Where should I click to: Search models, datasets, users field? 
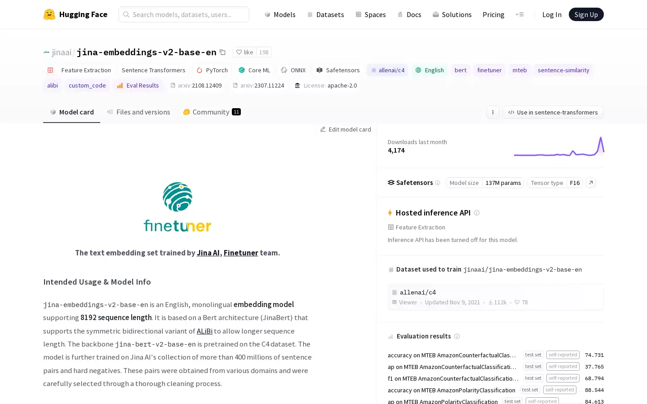[x=184, y=14]
